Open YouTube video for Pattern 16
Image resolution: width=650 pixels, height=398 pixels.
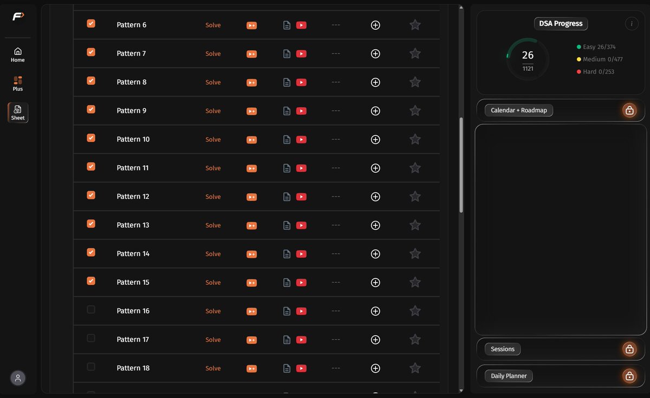(x=302, y=311)
